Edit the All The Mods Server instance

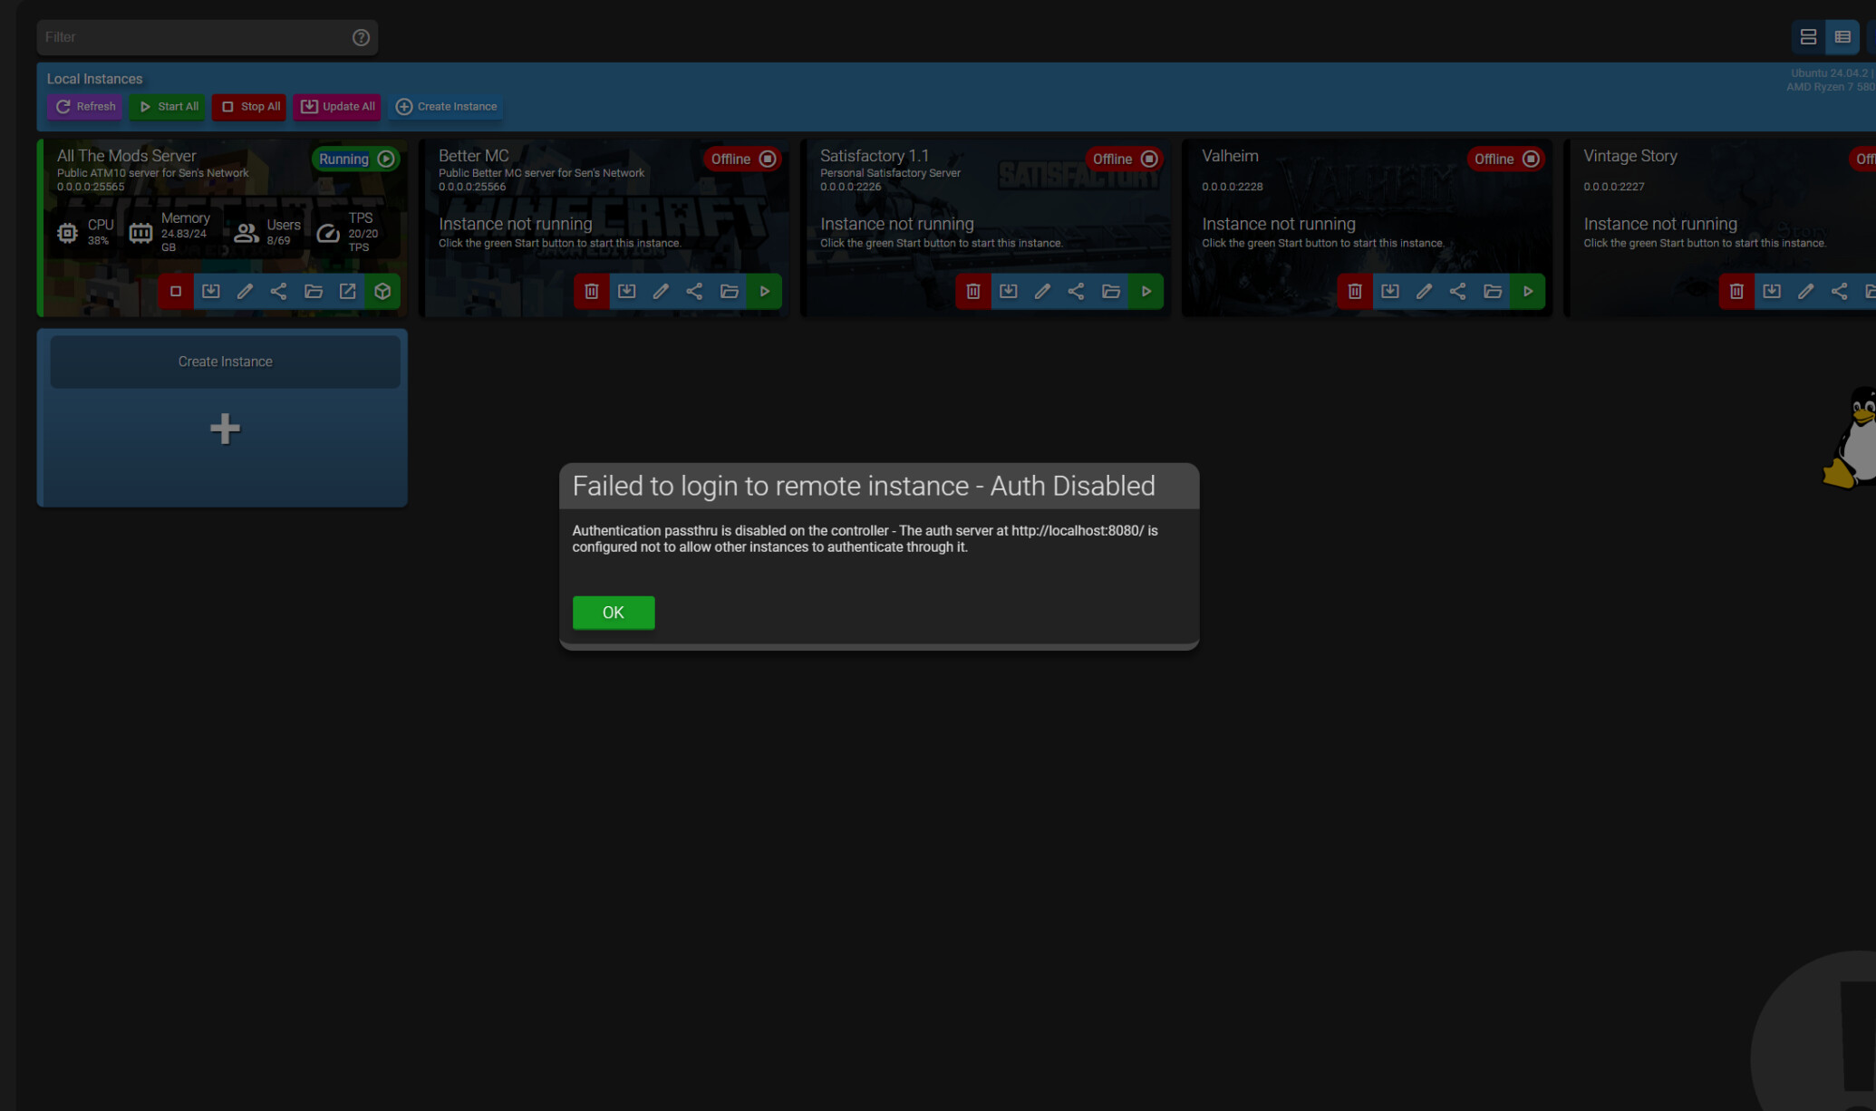(x=245, y=292)
